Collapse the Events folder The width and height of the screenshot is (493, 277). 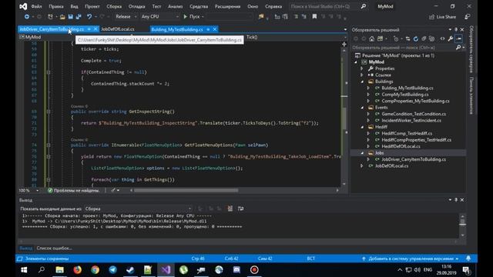pos(362,108)
